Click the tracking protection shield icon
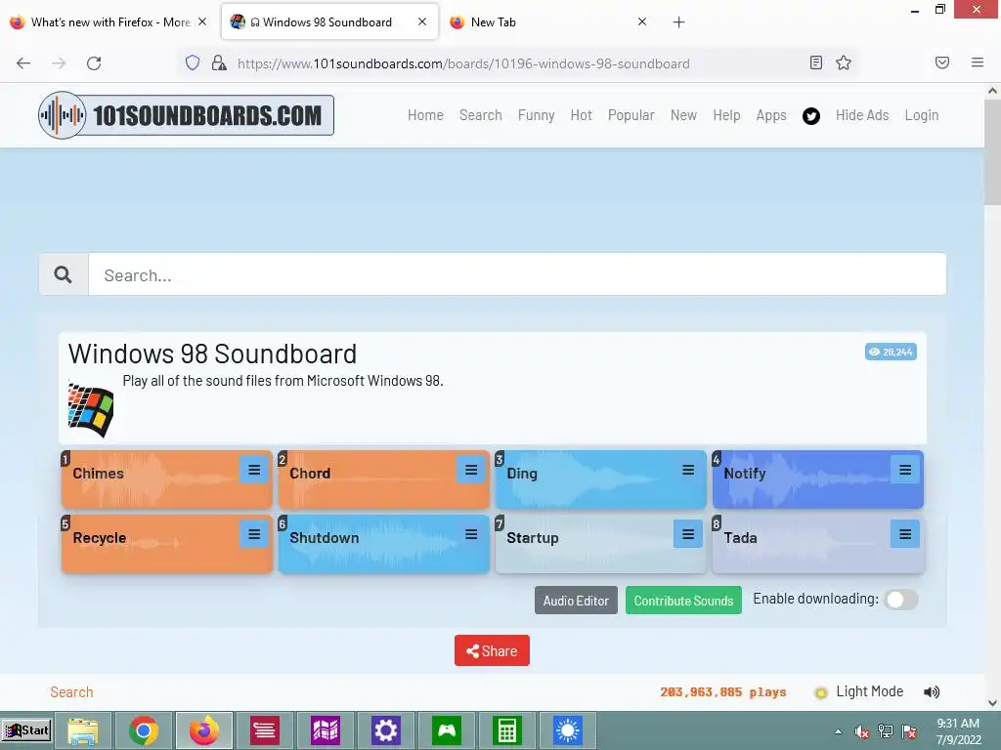This screenshot has height=750, width=1001. pos(193,62)
